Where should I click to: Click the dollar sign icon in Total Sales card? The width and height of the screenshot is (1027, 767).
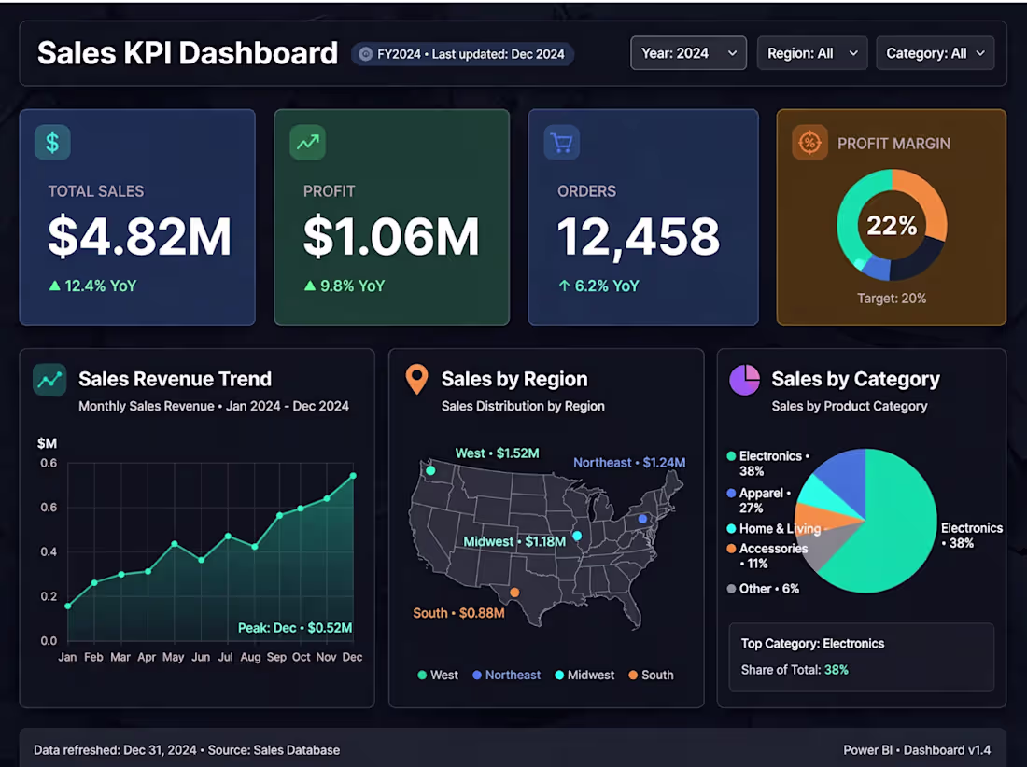[x=52, y=142]
